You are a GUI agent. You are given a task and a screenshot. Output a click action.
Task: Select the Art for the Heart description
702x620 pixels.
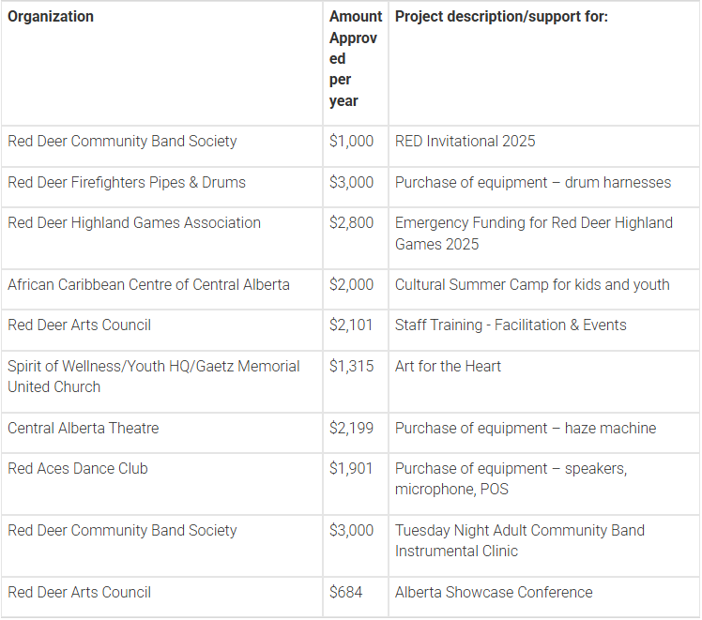[448, 367]
